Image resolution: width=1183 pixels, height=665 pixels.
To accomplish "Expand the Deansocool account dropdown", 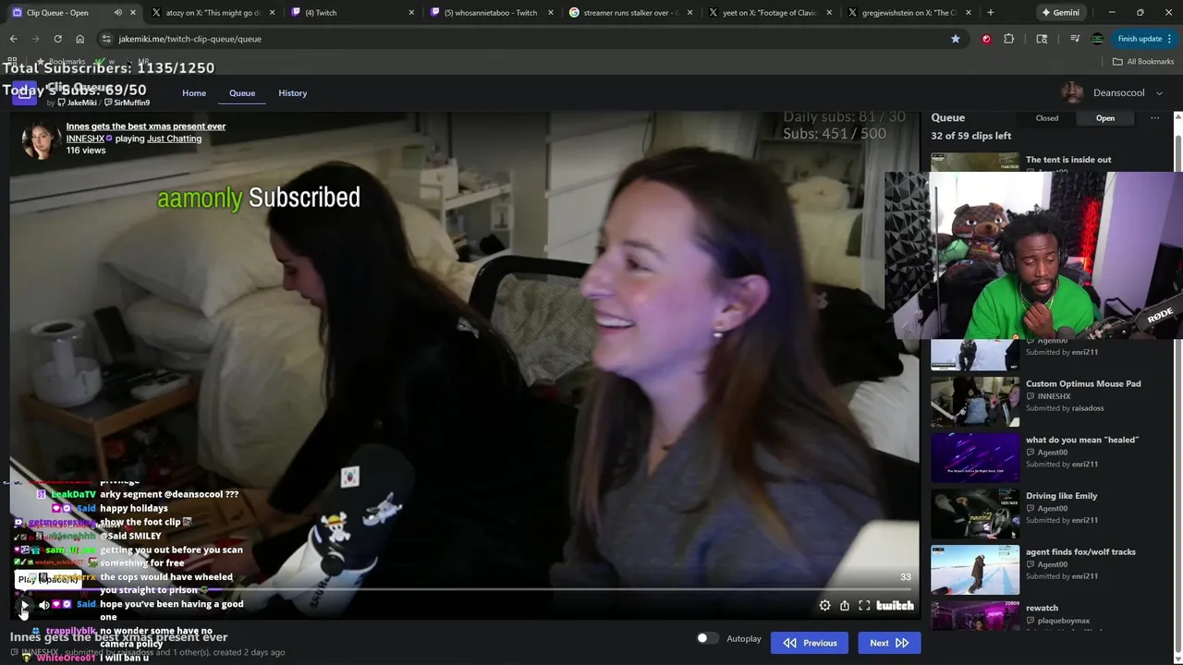I will click(1160, 93).
